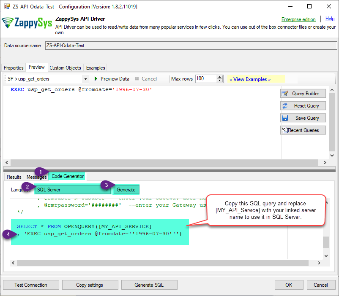
Task: Click the Preview Data label
Action: [115, 79]
